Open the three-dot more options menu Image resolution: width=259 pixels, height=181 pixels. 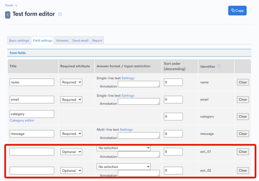coord(251,10)
